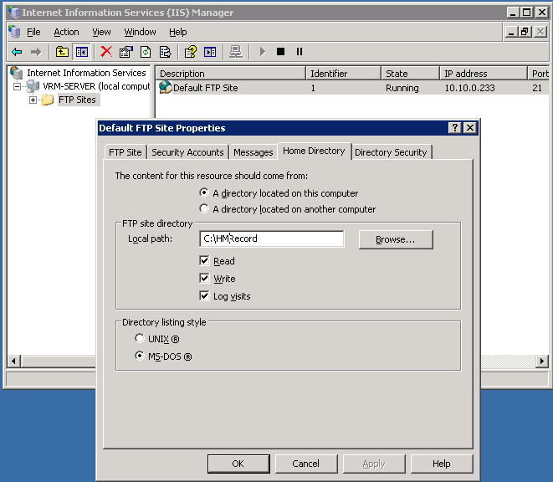Click the Running state cell
553x482 pixels.
pos(402,88)
